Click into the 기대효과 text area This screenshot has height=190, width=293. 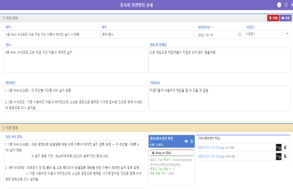tap(219, 98)
